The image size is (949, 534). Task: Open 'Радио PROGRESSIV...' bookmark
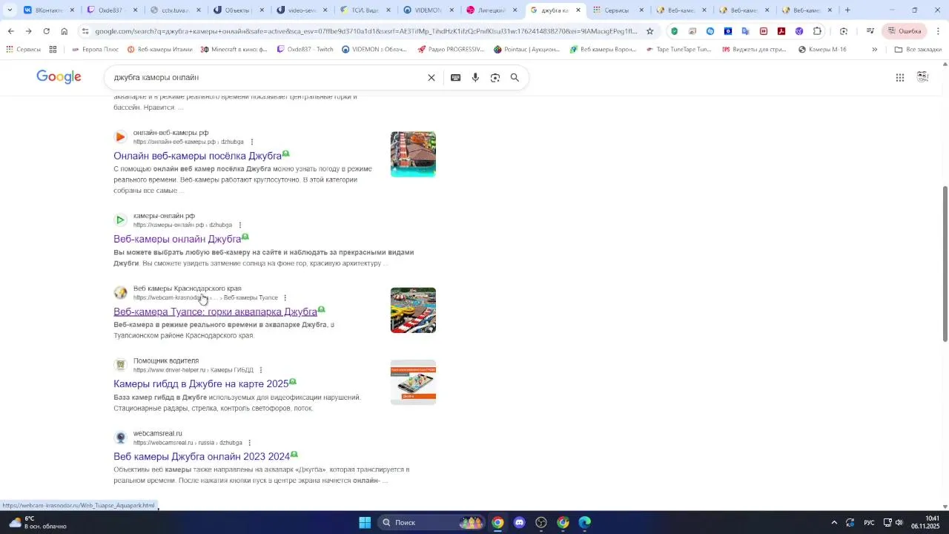(451, 49)
